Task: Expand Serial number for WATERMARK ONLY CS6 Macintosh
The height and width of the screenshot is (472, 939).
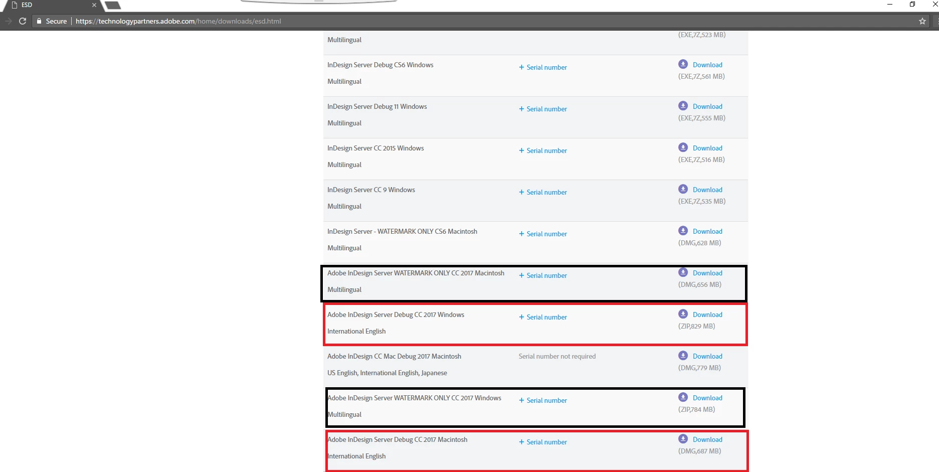Action: pyautogui.click(x=543, y=234)
